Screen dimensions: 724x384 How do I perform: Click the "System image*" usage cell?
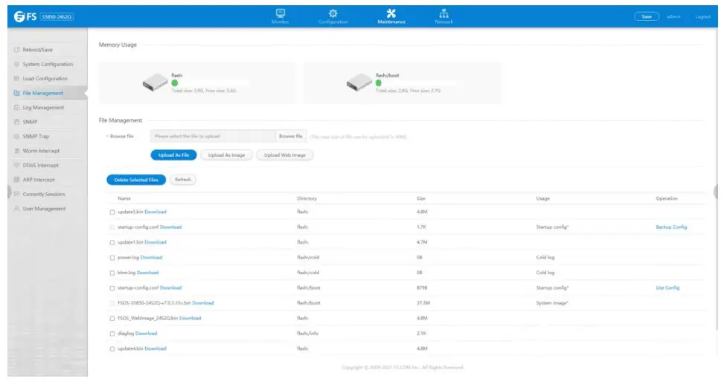pos(552,303)
